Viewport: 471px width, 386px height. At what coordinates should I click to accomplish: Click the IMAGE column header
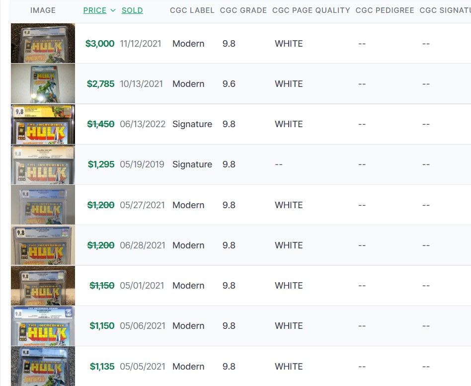point(43,10)
